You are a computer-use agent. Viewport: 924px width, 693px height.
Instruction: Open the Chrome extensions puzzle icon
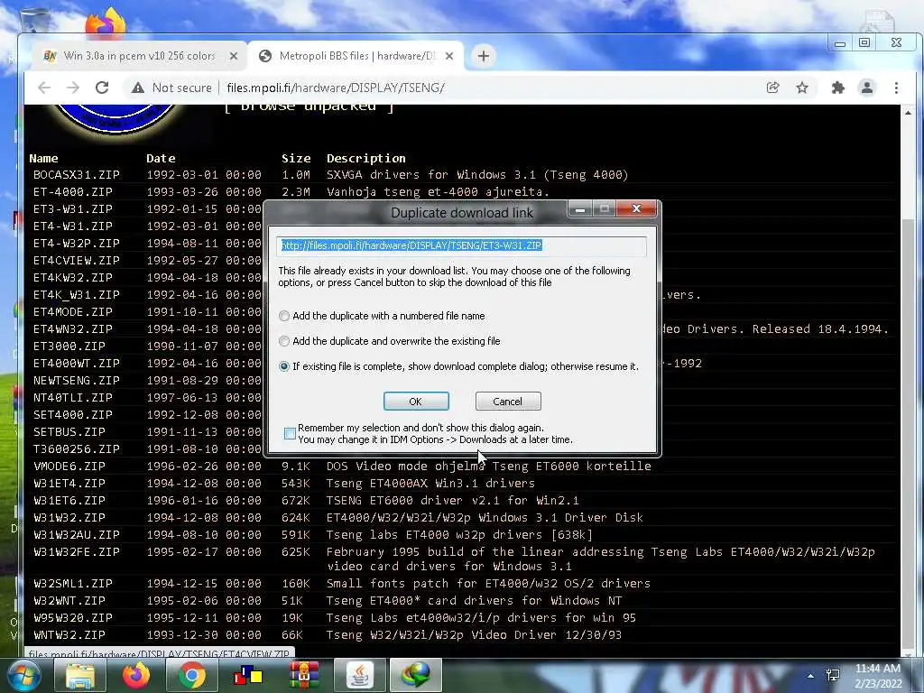837,88
